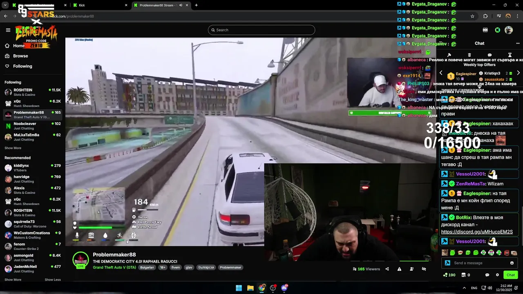Screen dimensions: 523x294
Task: Open the Following sidebar link
Action: [18, 66]
